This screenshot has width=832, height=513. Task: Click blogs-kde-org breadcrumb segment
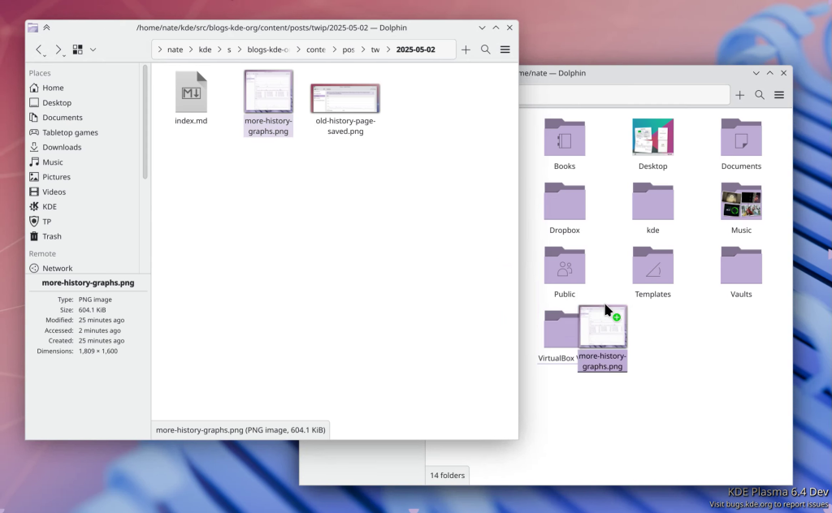(268, 50)
